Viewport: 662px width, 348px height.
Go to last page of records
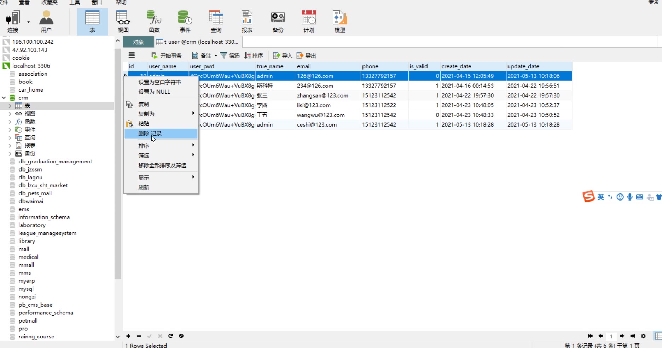pyautogui.click(x=633, y=336)
